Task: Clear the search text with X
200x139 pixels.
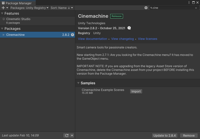Action: (x=196, y=8)
